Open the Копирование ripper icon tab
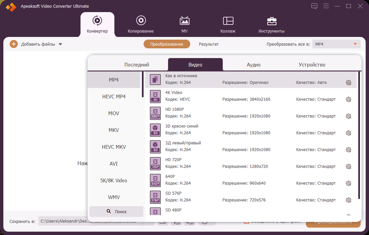Image resolution: width=369 pixels, height=235 pixels. click(x=141, y=20)
